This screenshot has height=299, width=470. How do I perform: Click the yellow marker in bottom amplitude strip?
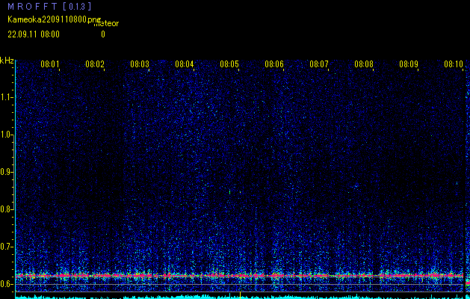coord(240,295)
